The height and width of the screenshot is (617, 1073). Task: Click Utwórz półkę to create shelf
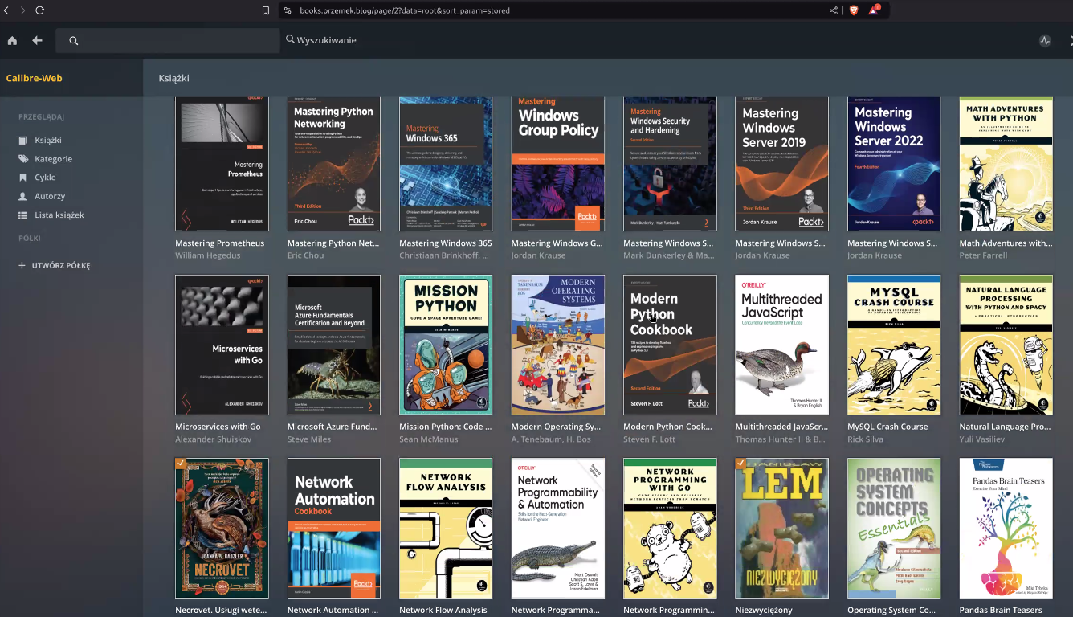[x=61, y=265]
